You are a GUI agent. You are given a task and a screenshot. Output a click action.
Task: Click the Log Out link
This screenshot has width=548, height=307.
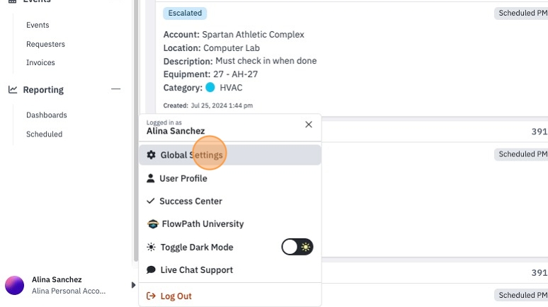coord(176,296)
